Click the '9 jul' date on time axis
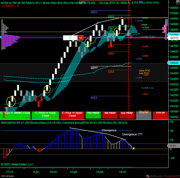The image size is (180, 178). (x=36, y=172)
